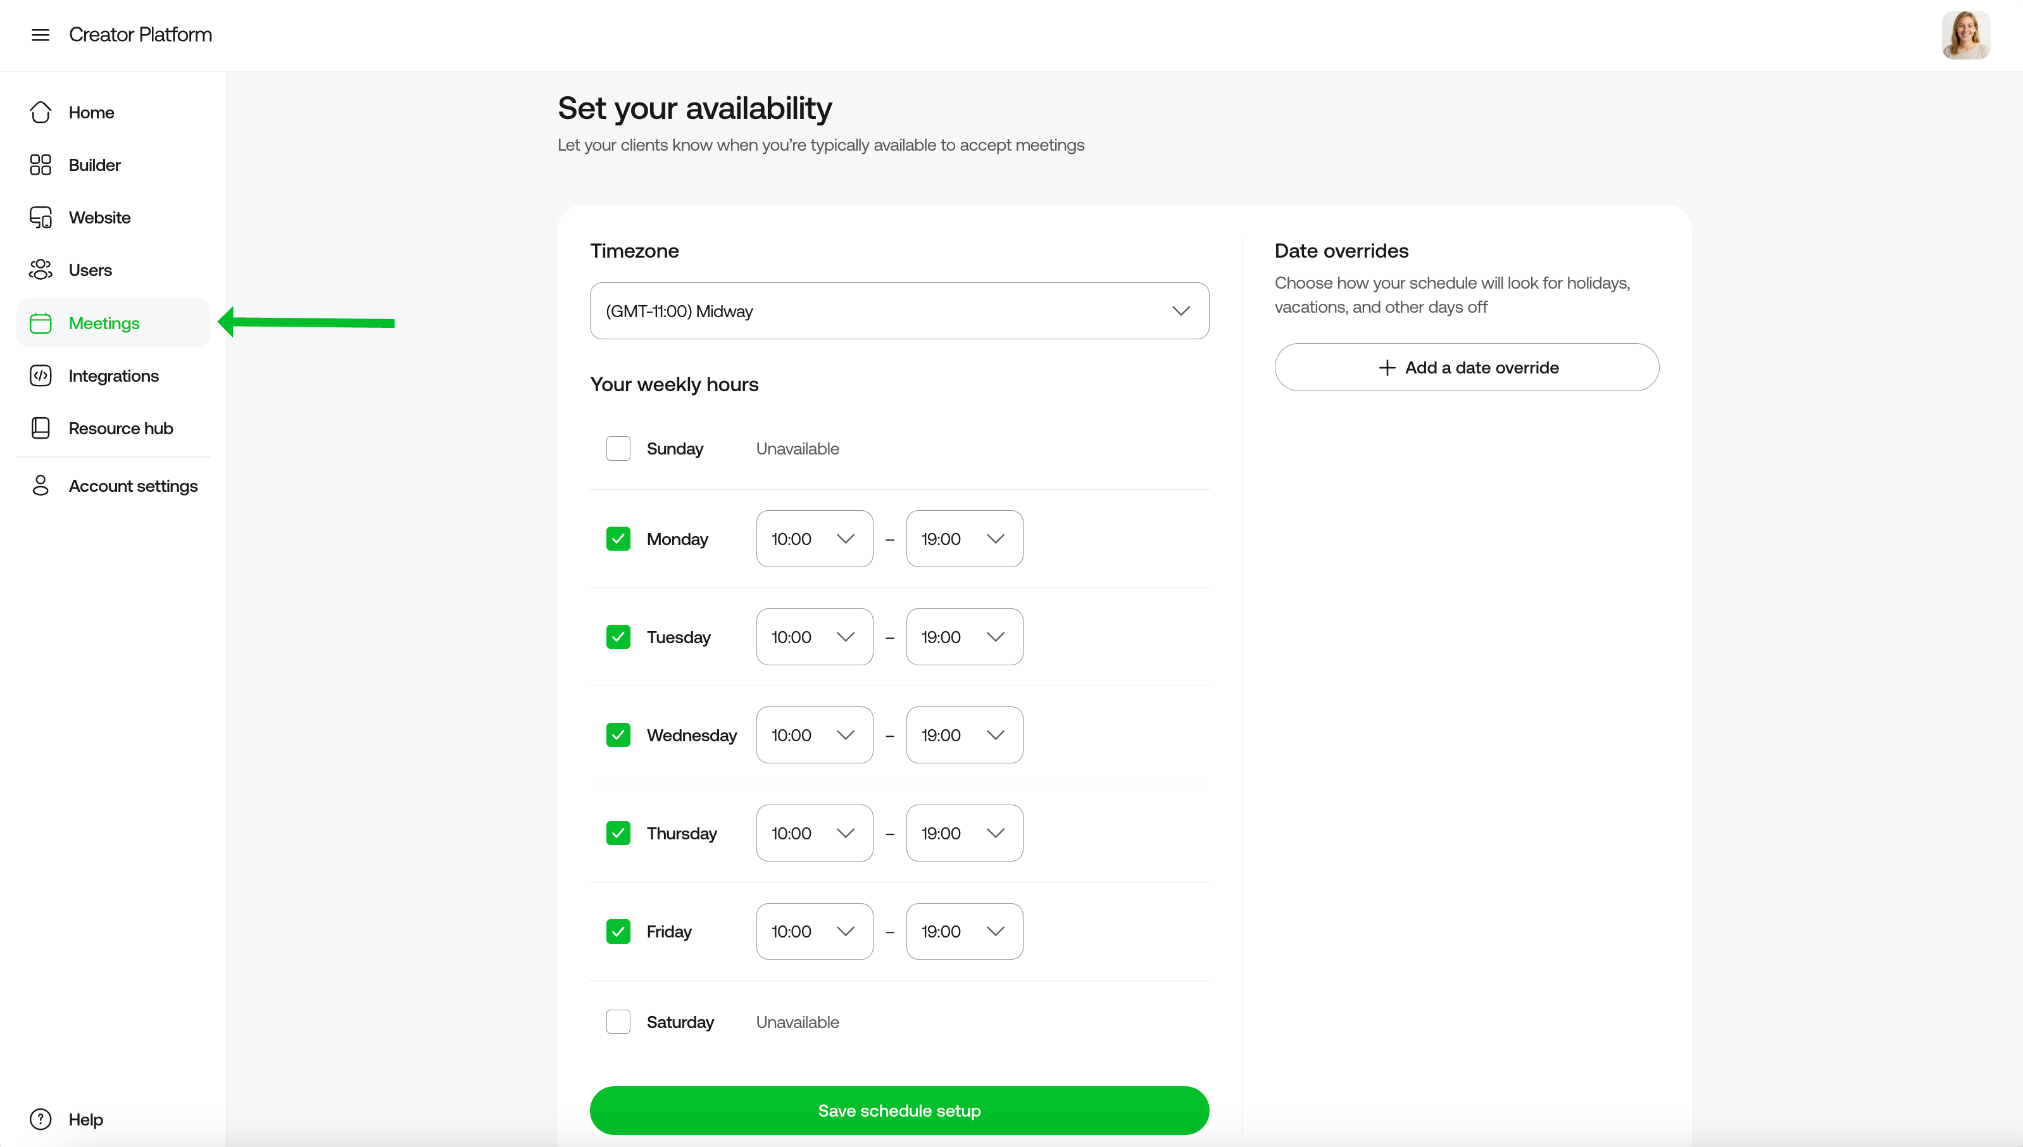The height and width of the screenshot is (1147, 2023).
Task: Click Save schedule setup
Action: click(x=899, y=1110)
